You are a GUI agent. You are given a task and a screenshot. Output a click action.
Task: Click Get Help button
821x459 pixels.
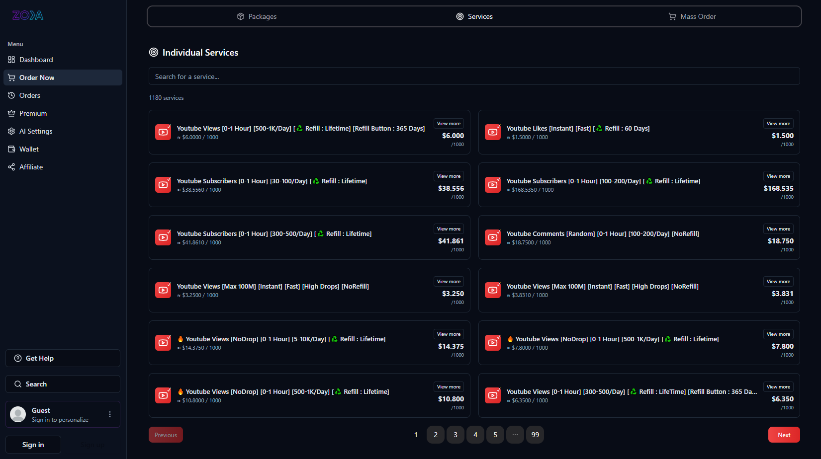[63, 358]
